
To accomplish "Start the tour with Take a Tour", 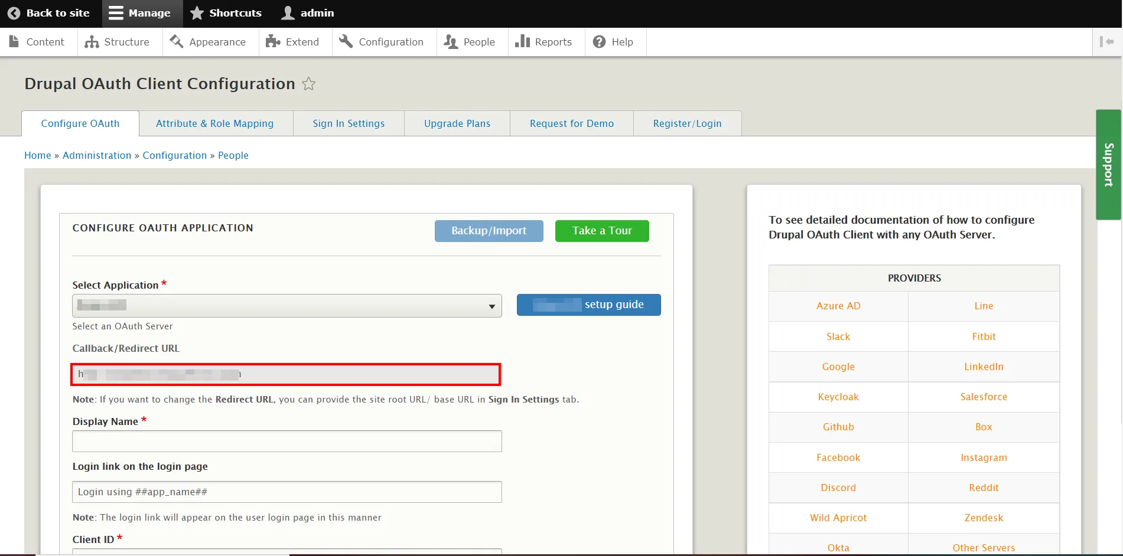I will click(x=601, y=231).
